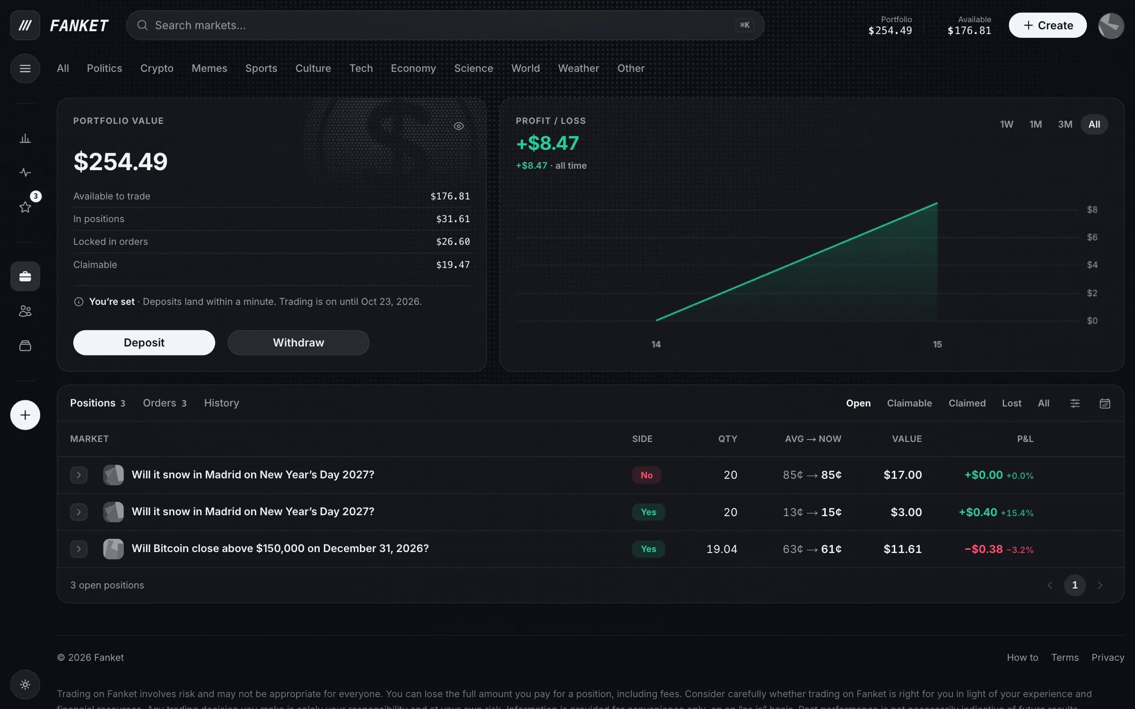
Task: Open Madrid snow No position market thumbnail
Action: pyautogui.click(x=113, y=475)
